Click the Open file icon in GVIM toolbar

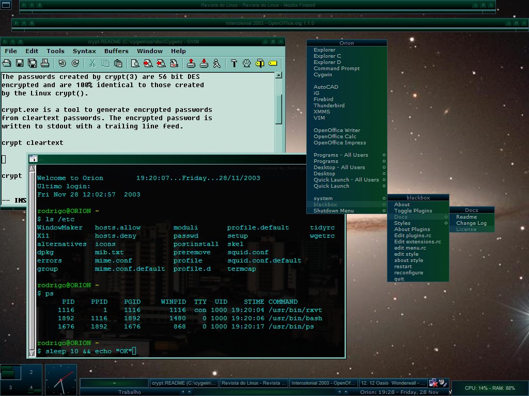[7, 63]
